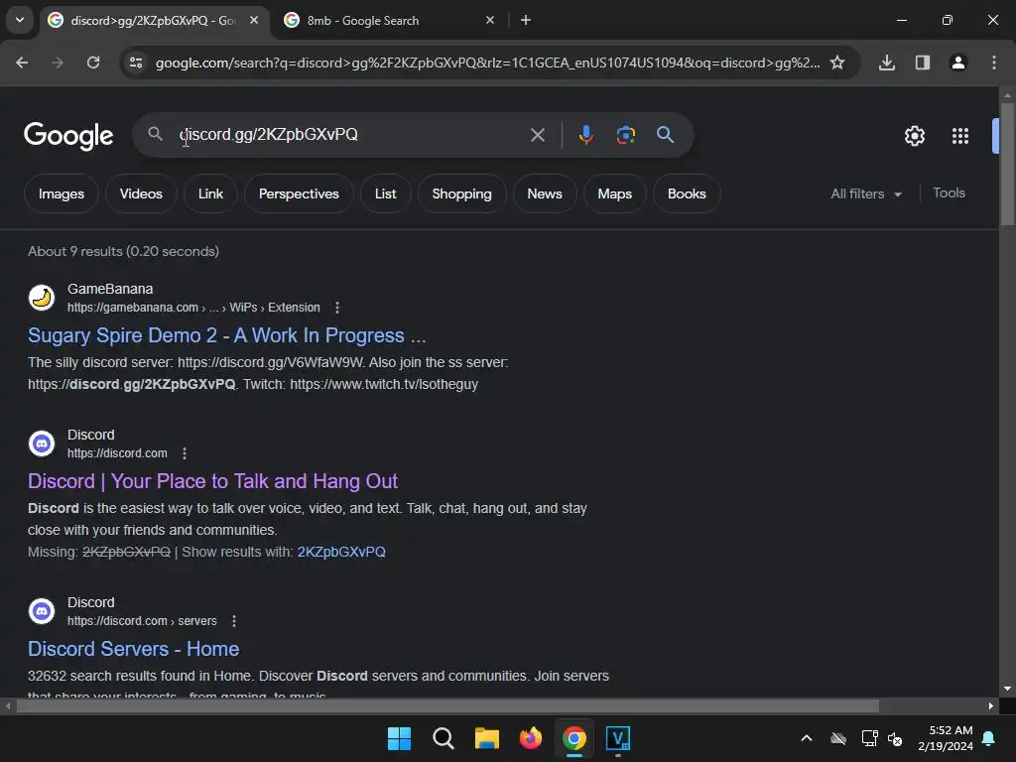Show results with 2KZpbGXvPQ

[341, 552]
